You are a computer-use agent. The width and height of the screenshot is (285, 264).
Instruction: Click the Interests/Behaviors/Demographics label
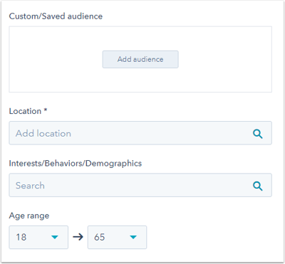tap(76, 164)
